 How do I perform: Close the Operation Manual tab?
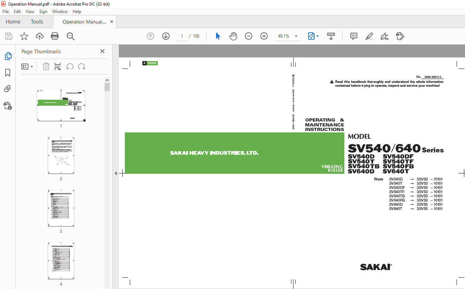point(112,22)
